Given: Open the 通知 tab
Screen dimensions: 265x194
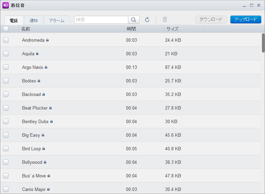Looking at the screenshot, I should [33, 21].
